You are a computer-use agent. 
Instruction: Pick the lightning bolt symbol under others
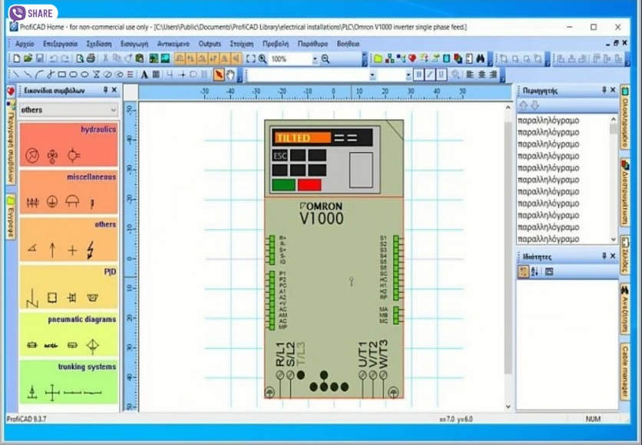pos(91,250)
